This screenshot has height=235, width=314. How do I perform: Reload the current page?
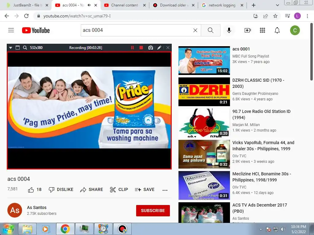[x=26, y=16]
